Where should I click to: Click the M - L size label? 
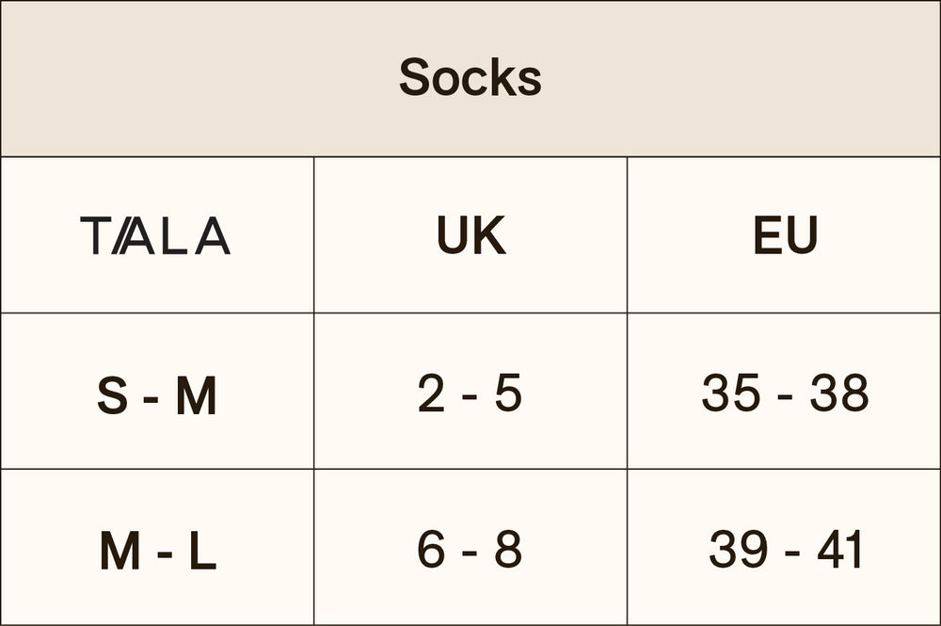click(x=157, y=552)
